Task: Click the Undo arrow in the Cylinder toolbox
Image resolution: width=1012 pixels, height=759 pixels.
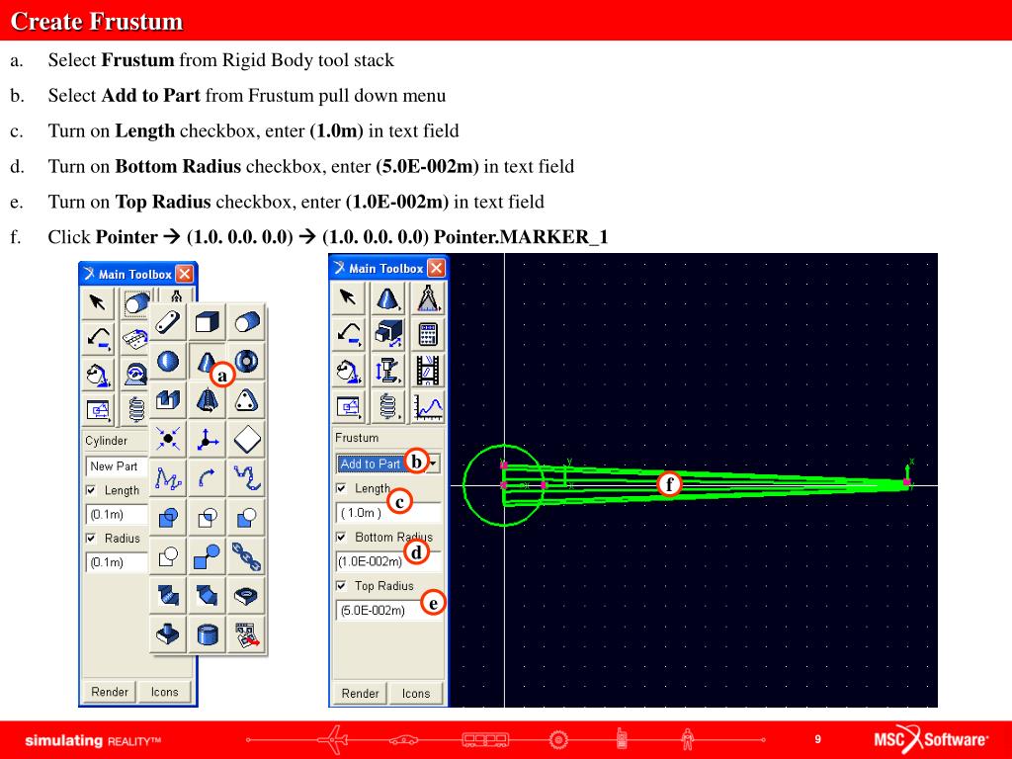Action: [98, 338]
